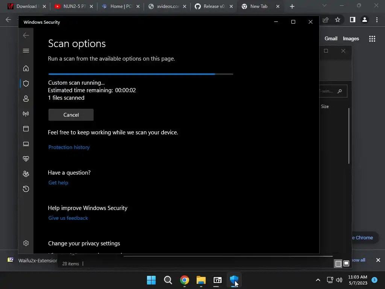This screenshot has height=289, width=385.
Task: Open Home in Windows Security sidebar
Action: click(x=26, y=68)
